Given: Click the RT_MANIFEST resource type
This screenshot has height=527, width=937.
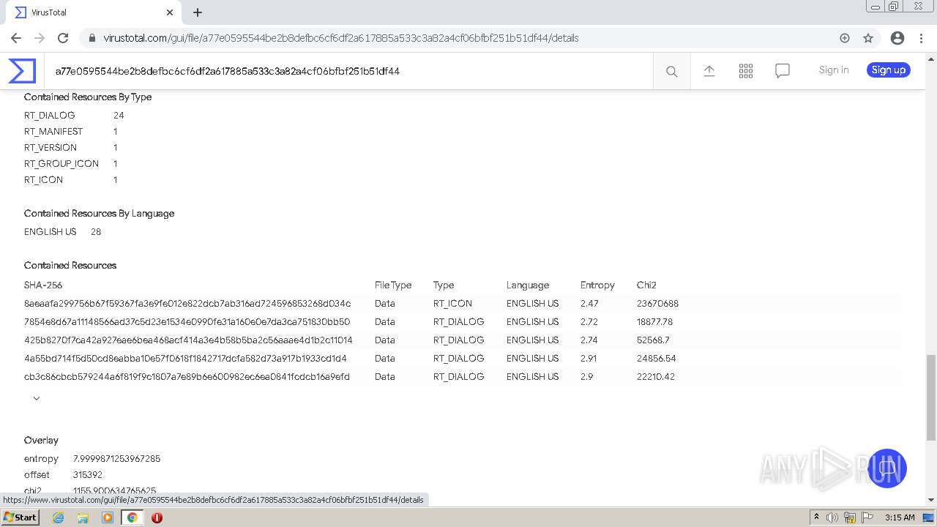Looking at the screenshot, I should (x=53, y=132).
